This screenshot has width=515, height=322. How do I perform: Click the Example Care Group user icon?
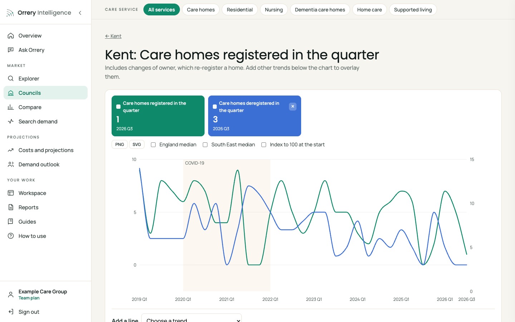coord(11,294)
